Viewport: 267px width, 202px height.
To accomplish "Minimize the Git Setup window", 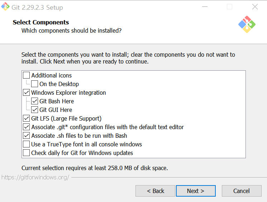I will pyautogui.click(x=205, y=7).
